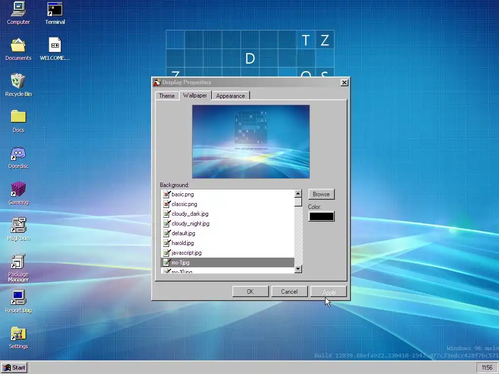Select javascript.jpg wallpaper

(228, 253)
